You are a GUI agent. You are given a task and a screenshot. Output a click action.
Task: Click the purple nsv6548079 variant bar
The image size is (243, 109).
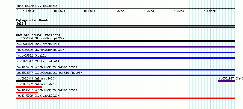pyautogui.click(x=126, y=47)
